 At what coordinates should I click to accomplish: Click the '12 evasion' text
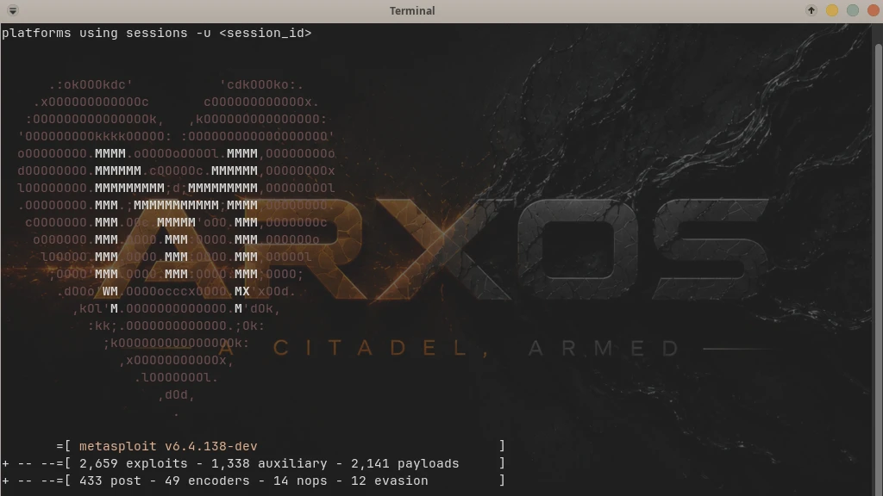(390, 481)
